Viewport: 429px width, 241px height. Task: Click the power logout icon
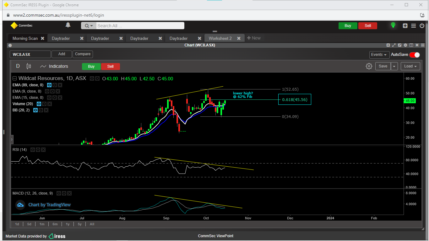(x=422, y=26)
